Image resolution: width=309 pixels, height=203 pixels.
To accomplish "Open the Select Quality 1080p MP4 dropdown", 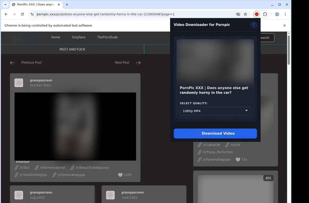I will (x=215, y=111).
